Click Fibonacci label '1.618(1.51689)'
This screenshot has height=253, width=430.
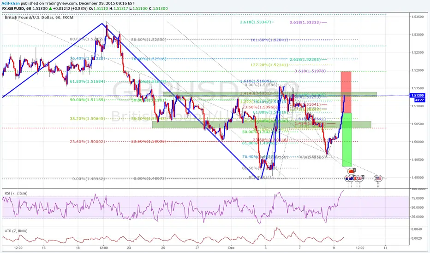pos(255,81)
